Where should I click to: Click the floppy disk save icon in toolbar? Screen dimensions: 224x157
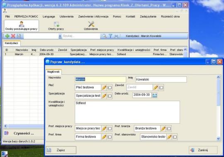pos(19,36)
